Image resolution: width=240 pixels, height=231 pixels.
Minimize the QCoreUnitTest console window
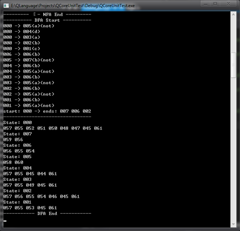point(205,4)
